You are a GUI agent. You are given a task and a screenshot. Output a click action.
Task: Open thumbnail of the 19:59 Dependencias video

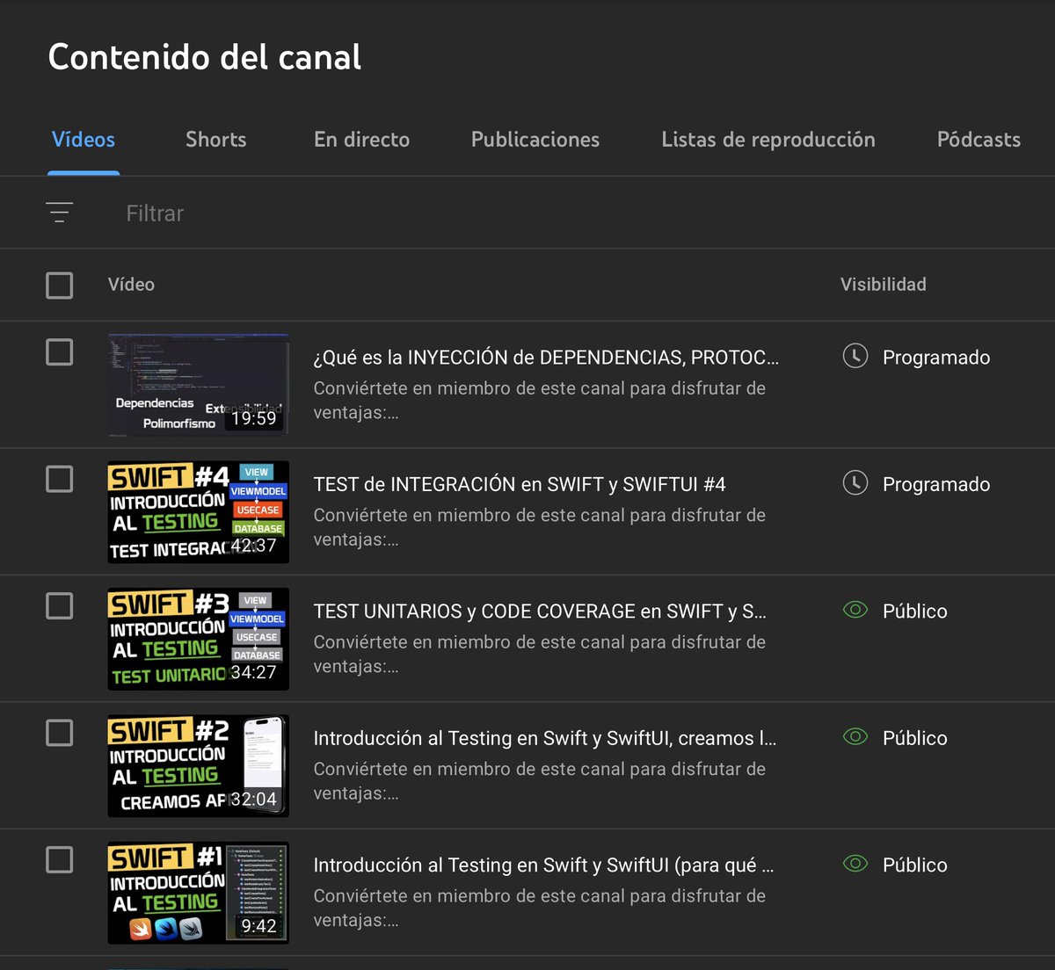(x=198, y=385)
